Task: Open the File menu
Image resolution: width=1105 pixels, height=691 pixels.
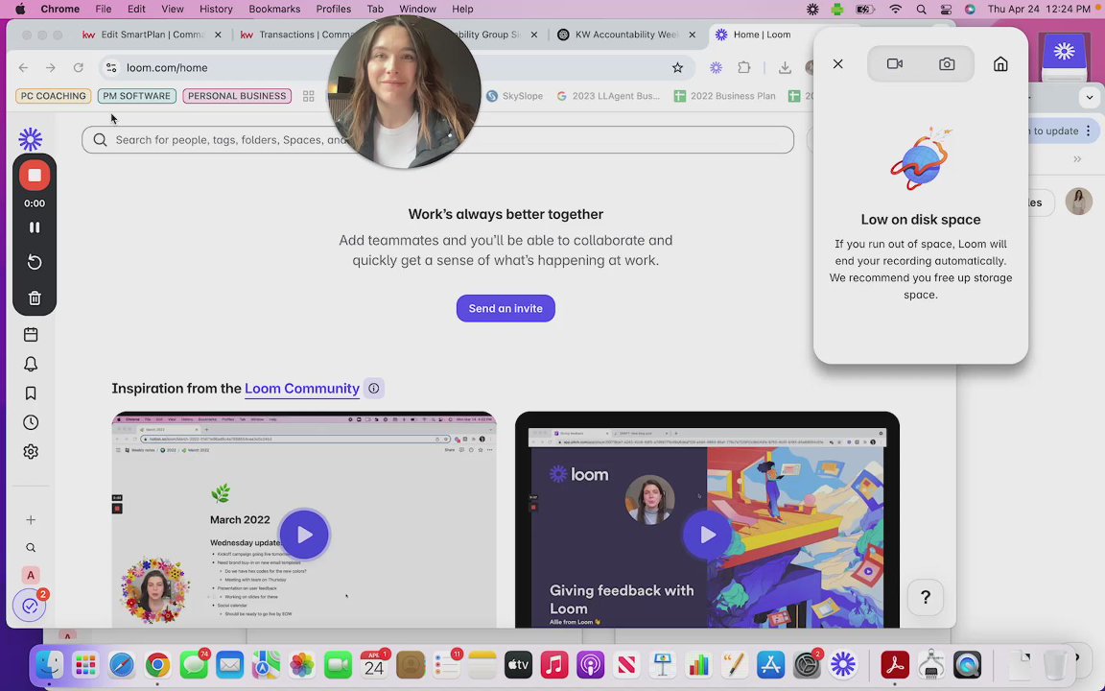Action: pyautogui.click(x=103, y=10)
